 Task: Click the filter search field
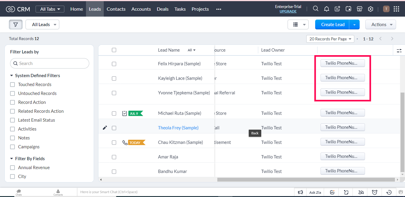coord(50,63)
